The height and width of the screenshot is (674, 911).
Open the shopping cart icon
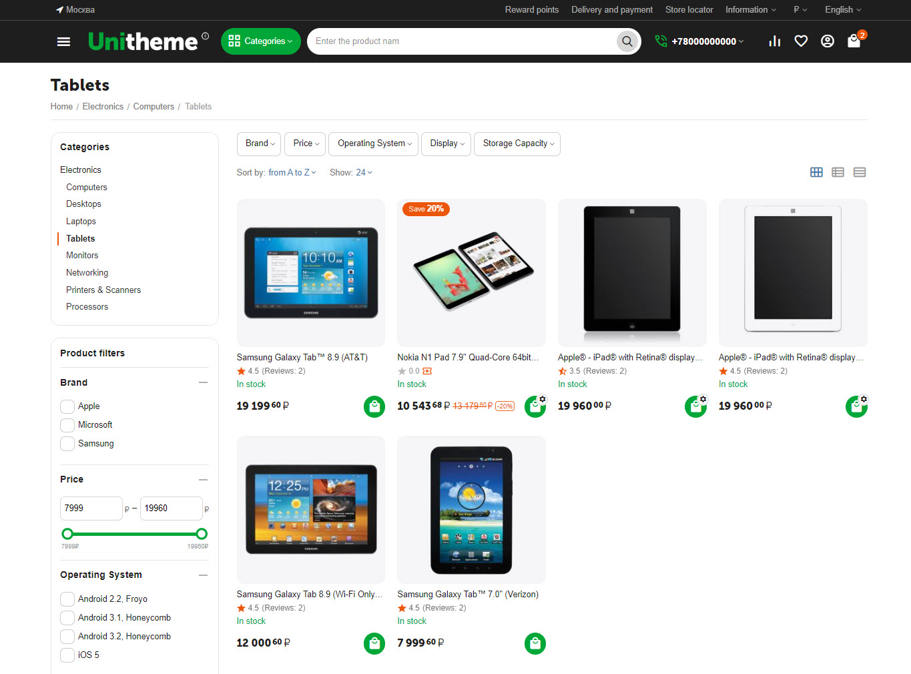pyautogui.click(x=854, y=41)
